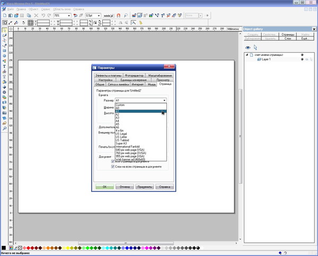Click the Отмена button
Viewport: 318px width, 256px height.
point(125,187)
